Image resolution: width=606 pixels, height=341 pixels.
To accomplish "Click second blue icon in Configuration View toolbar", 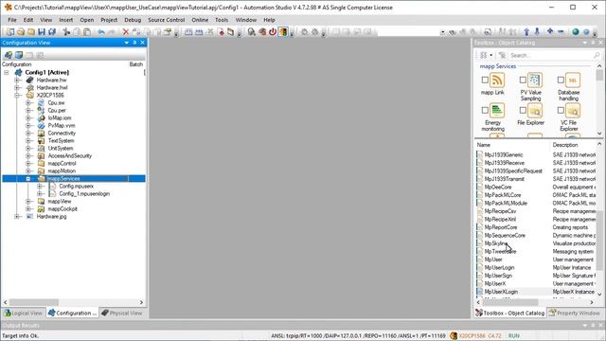I will (19, 55).
